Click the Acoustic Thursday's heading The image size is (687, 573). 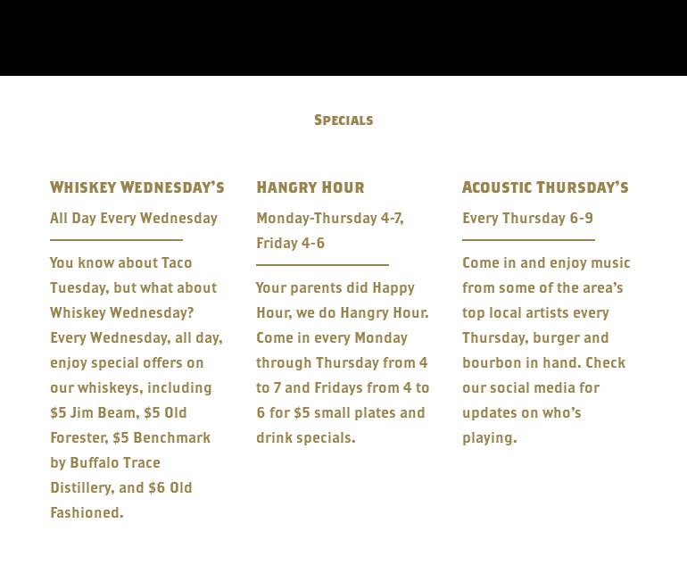tap(545, 187)
